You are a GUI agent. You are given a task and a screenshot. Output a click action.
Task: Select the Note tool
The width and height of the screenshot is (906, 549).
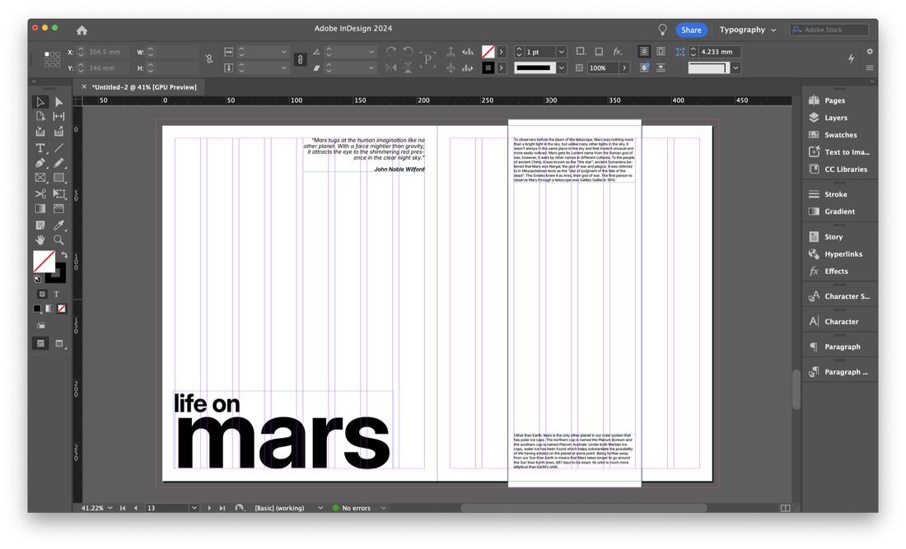(40, 226)
